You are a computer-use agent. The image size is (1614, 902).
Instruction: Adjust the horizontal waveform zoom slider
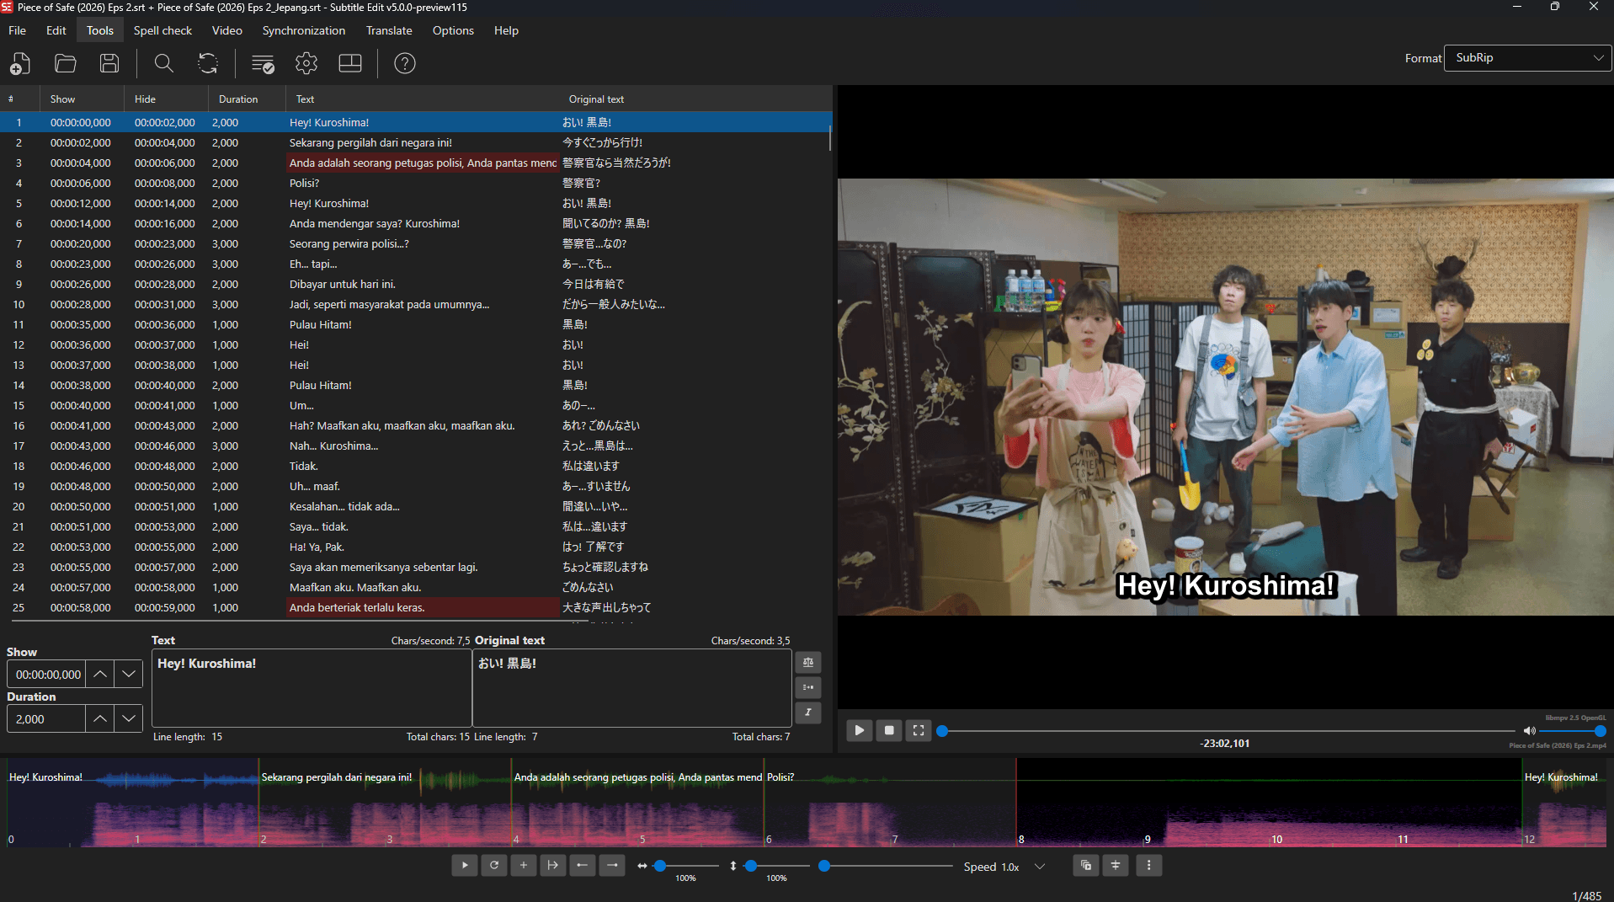[x=684, y=866]
